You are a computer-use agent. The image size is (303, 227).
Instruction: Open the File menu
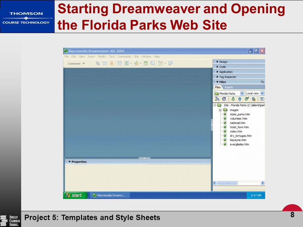(67, 56)
